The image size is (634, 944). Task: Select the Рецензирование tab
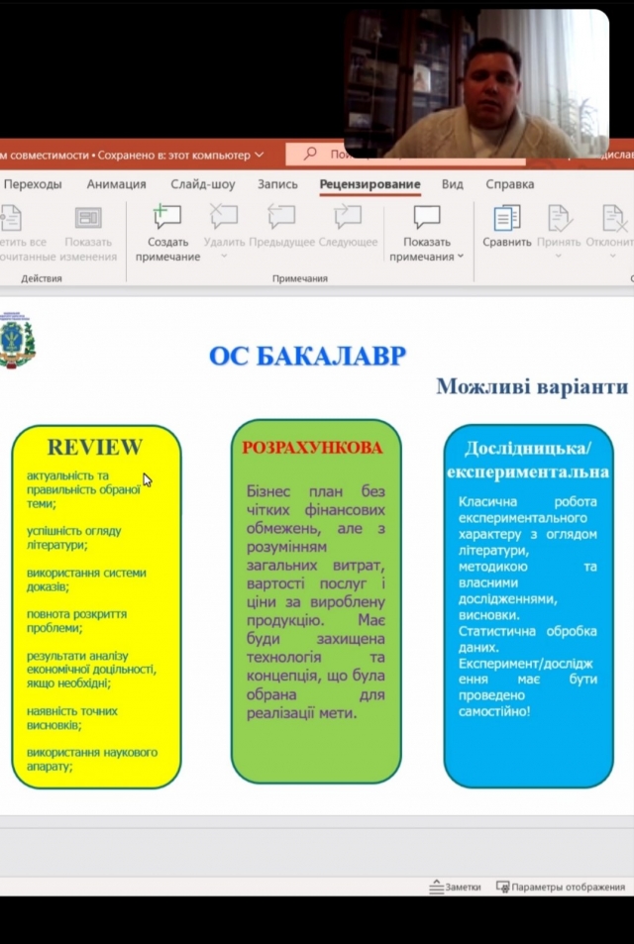tap(370, 184)
